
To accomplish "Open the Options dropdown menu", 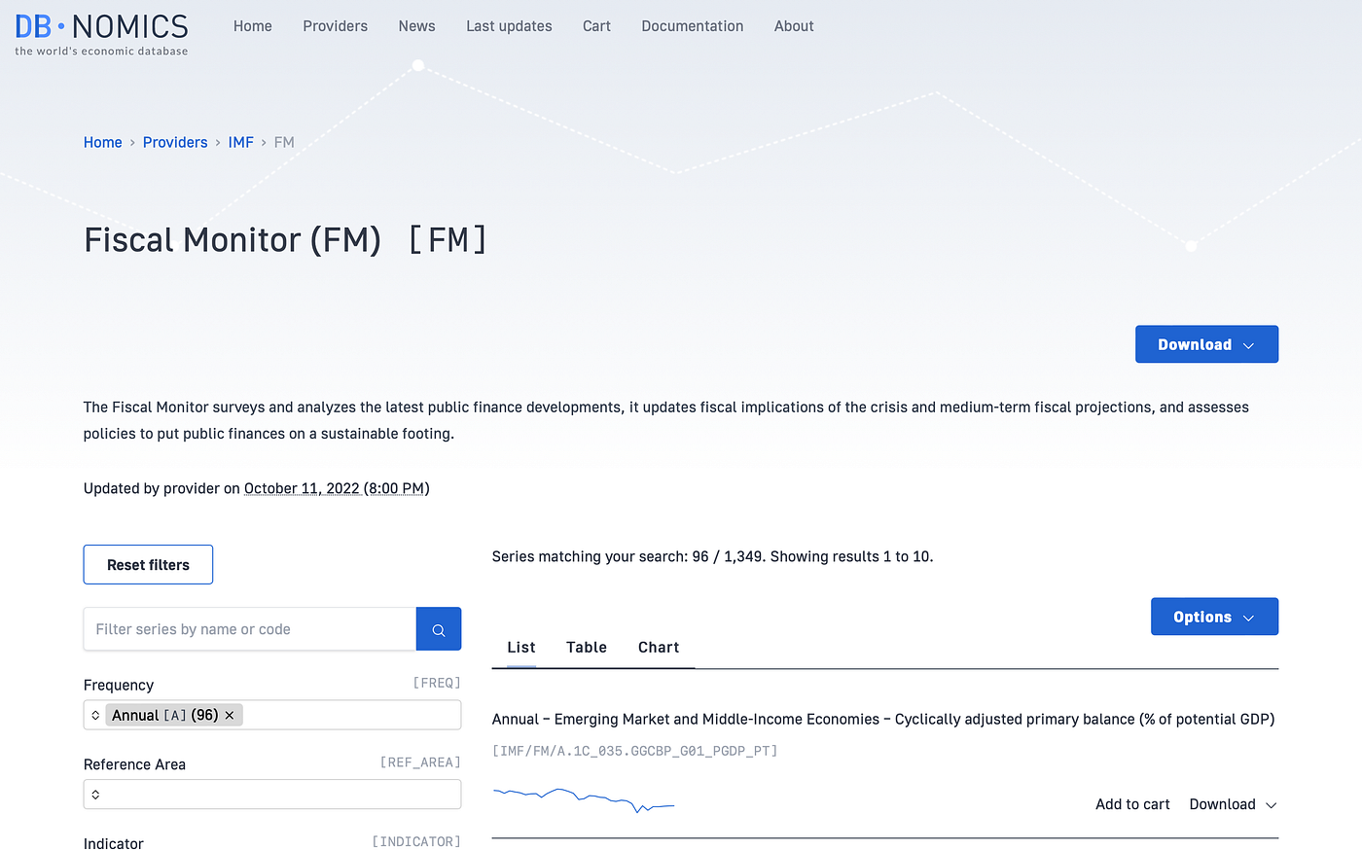I will [1214, 617].
